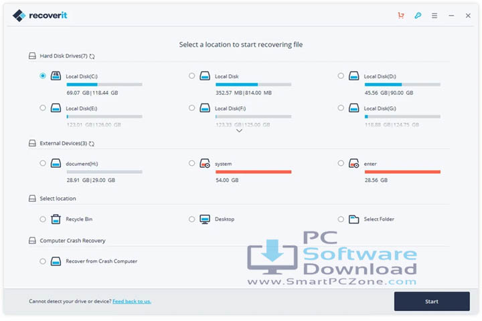Select the Local Disk(C:) radio button

coord(43,76)
